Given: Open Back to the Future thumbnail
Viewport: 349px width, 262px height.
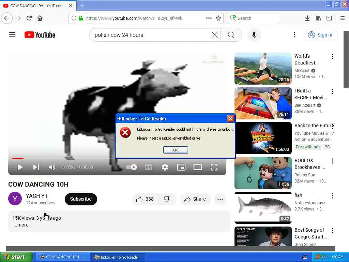Looking at the screenshot, I should [x=263, y=138].
